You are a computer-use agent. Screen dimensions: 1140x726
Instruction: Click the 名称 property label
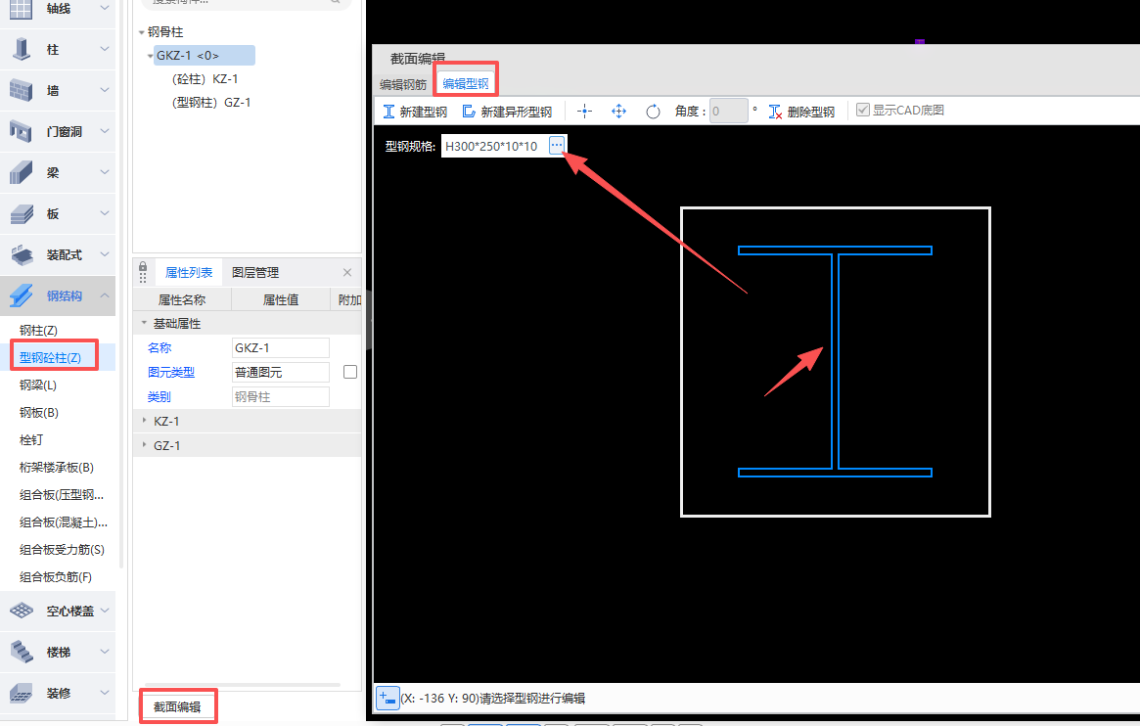click(x=160, y=347)
